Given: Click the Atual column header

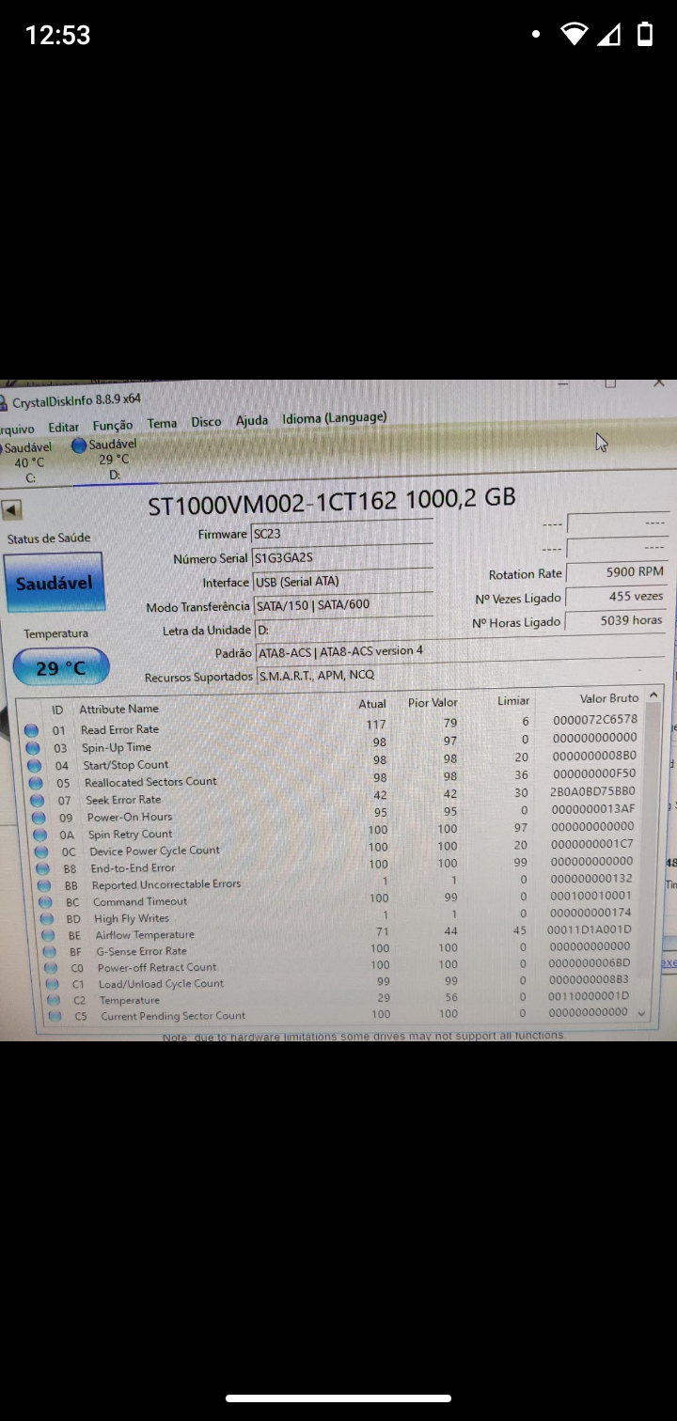Looking at the screenshot, I should pos(372,703).
